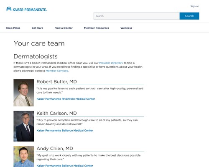Screen dimensions: 209x167
Task: Open Robert Butler, MD heading
Action: (56, 81)
